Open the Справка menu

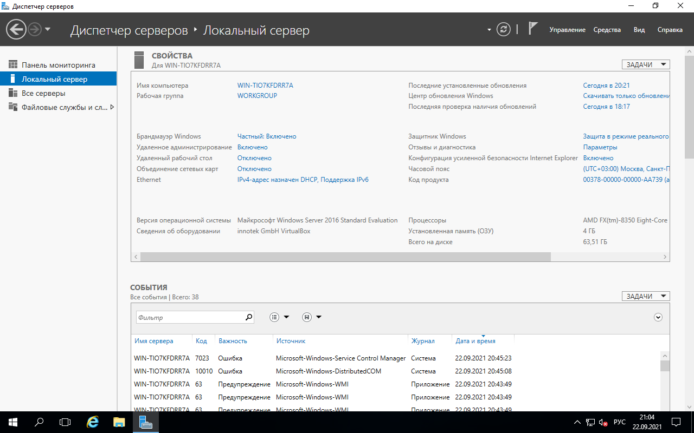(x=670, y=30)
